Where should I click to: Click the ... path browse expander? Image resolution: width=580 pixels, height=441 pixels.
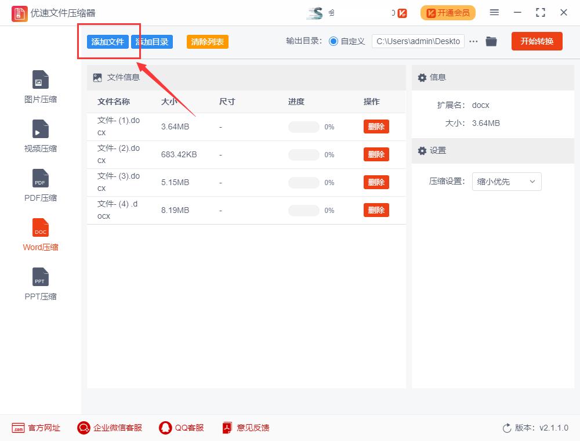coord(473,41)
